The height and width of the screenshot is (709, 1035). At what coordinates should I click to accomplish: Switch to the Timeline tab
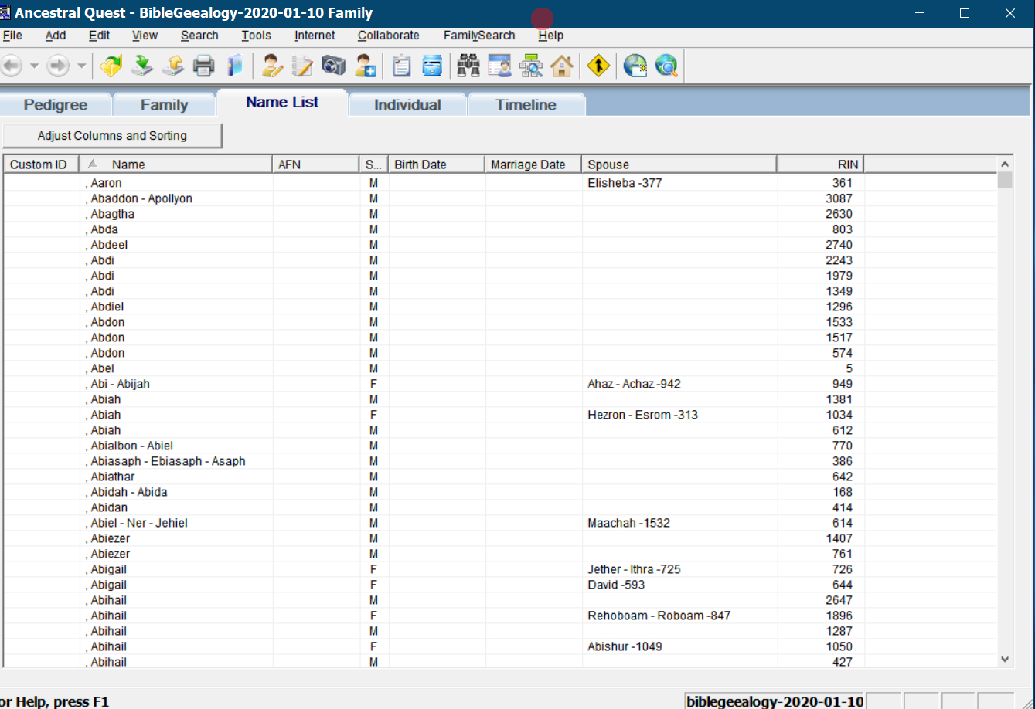(526, 105)
